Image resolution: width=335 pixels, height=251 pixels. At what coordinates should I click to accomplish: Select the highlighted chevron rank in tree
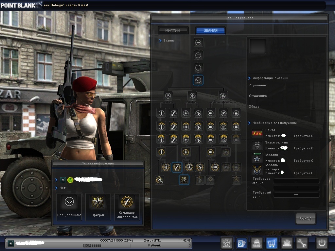tap(198, 80)
